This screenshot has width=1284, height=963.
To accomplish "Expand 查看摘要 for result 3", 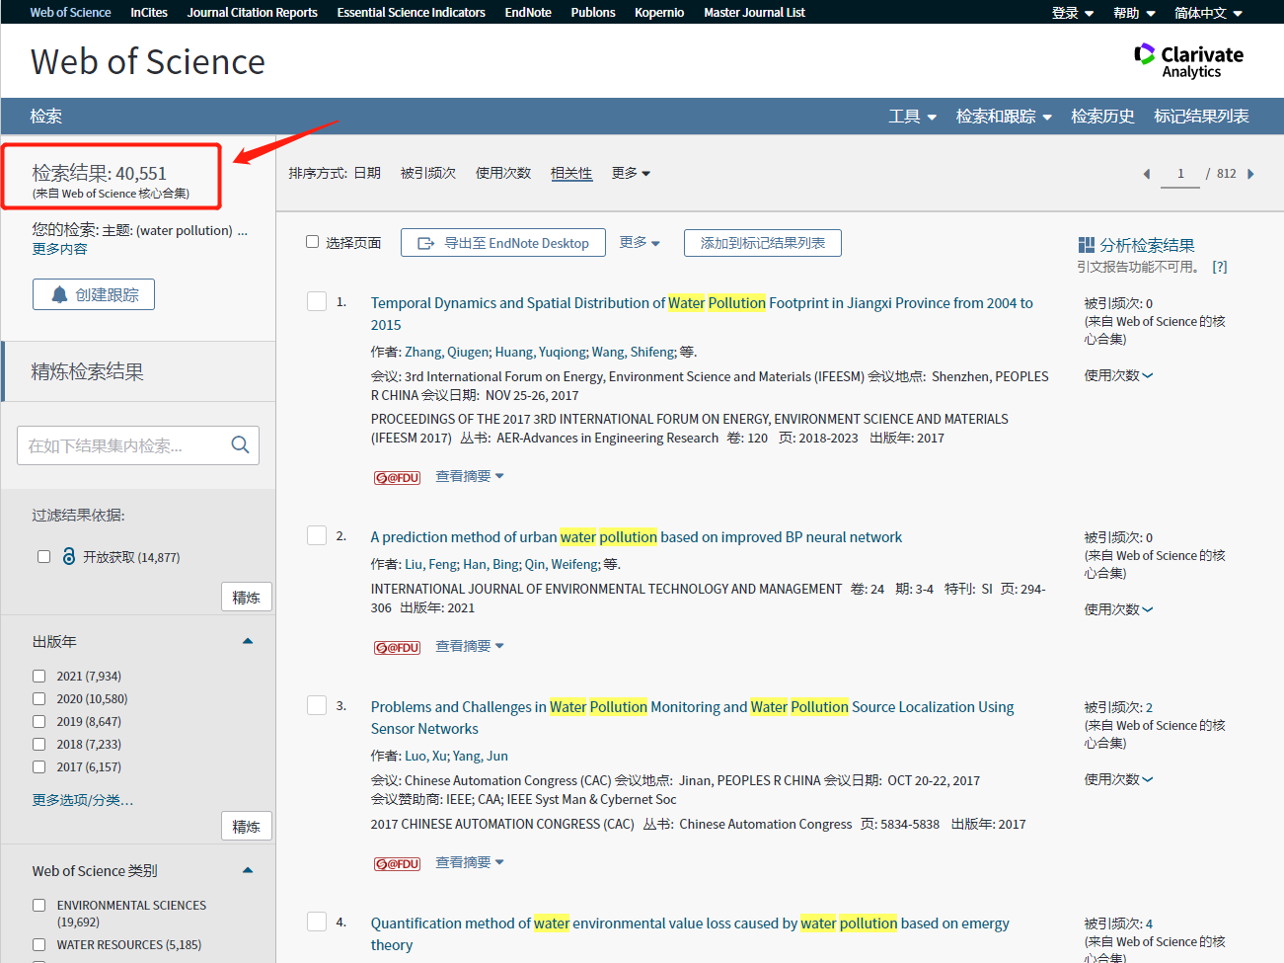I will 470,862.
